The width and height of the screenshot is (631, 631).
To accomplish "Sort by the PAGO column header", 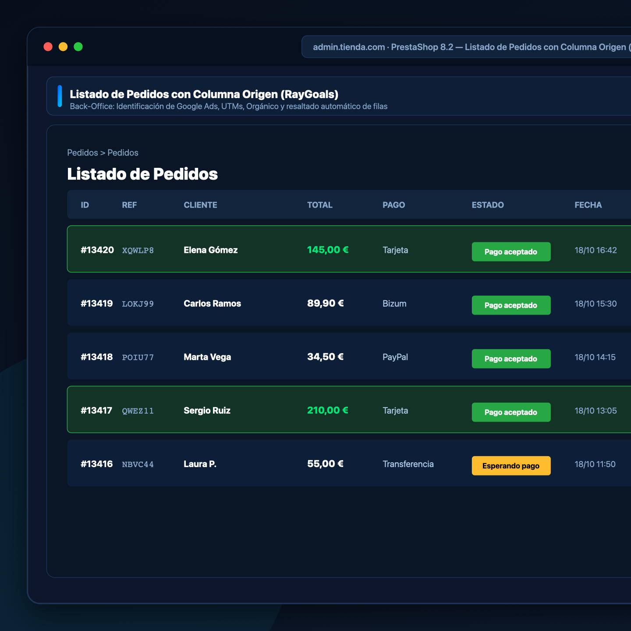I will point(393,205).
